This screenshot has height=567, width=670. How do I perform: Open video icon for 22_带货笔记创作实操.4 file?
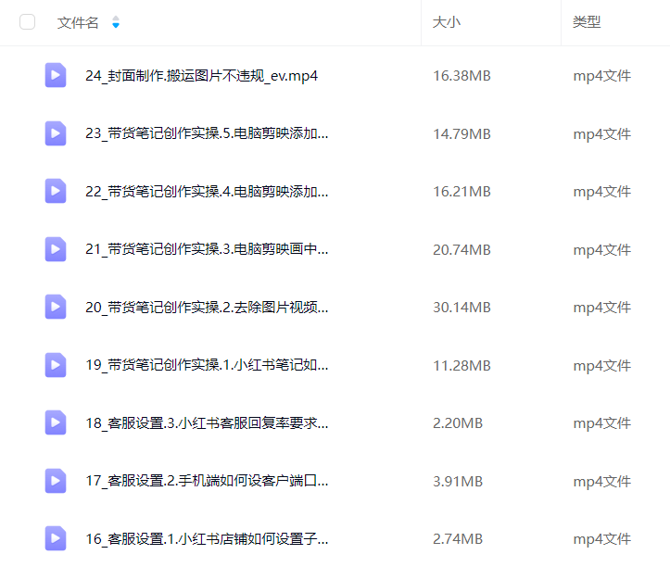click(56, 191)
